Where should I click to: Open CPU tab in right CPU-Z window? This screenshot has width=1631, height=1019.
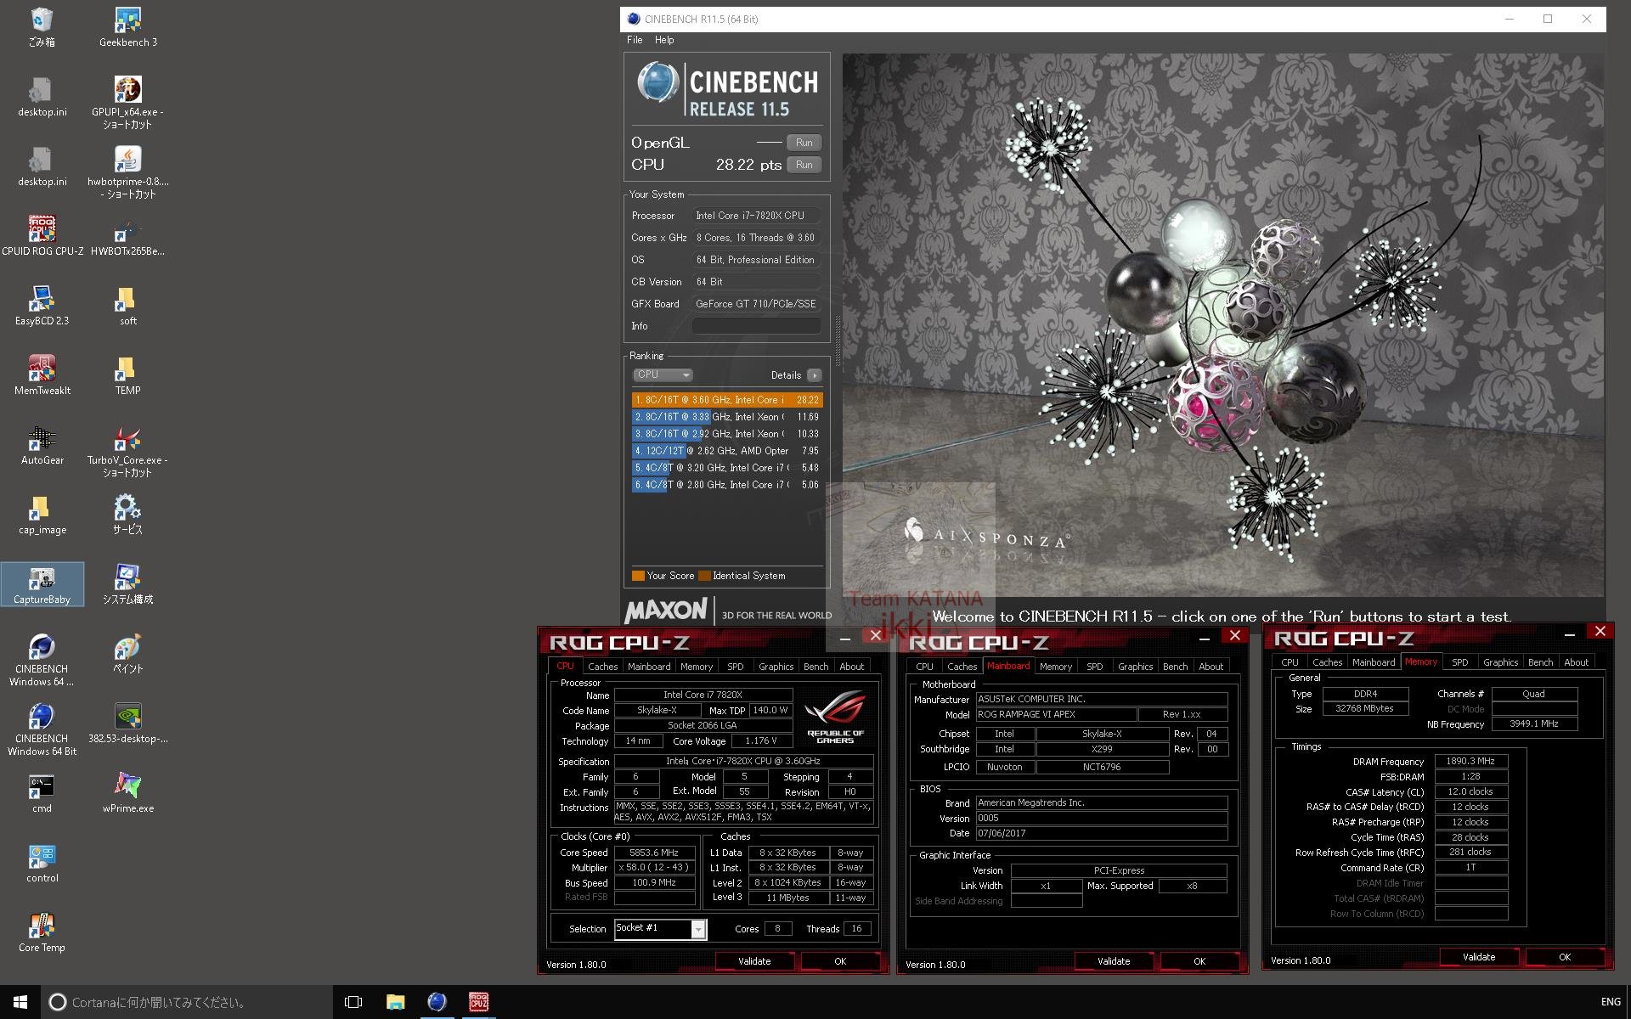click(1290, 662)
